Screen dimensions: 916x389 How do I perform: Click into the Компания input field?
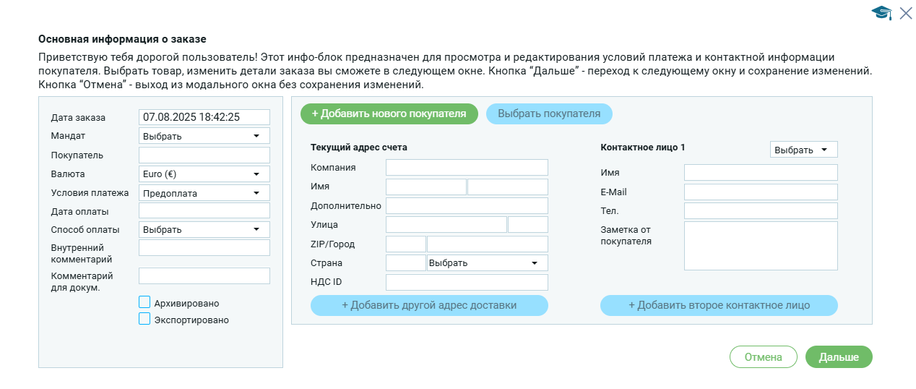pyautogui.click(x=467, y=168)
